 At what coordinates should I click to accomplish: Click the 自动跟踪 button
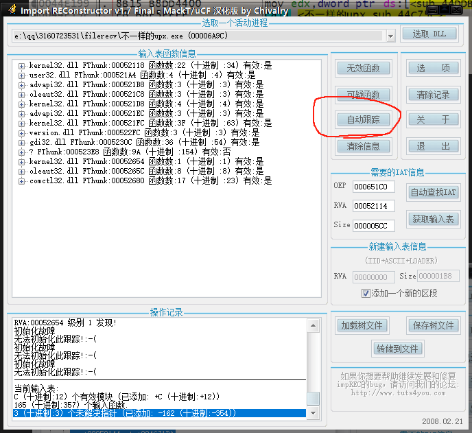(363, 120)
